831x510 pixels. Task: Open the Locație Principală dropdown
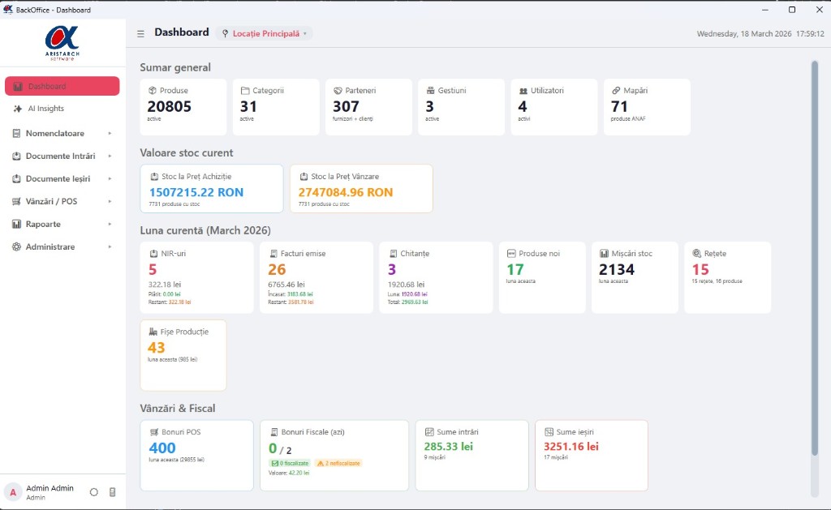click(x=264, y=33)
